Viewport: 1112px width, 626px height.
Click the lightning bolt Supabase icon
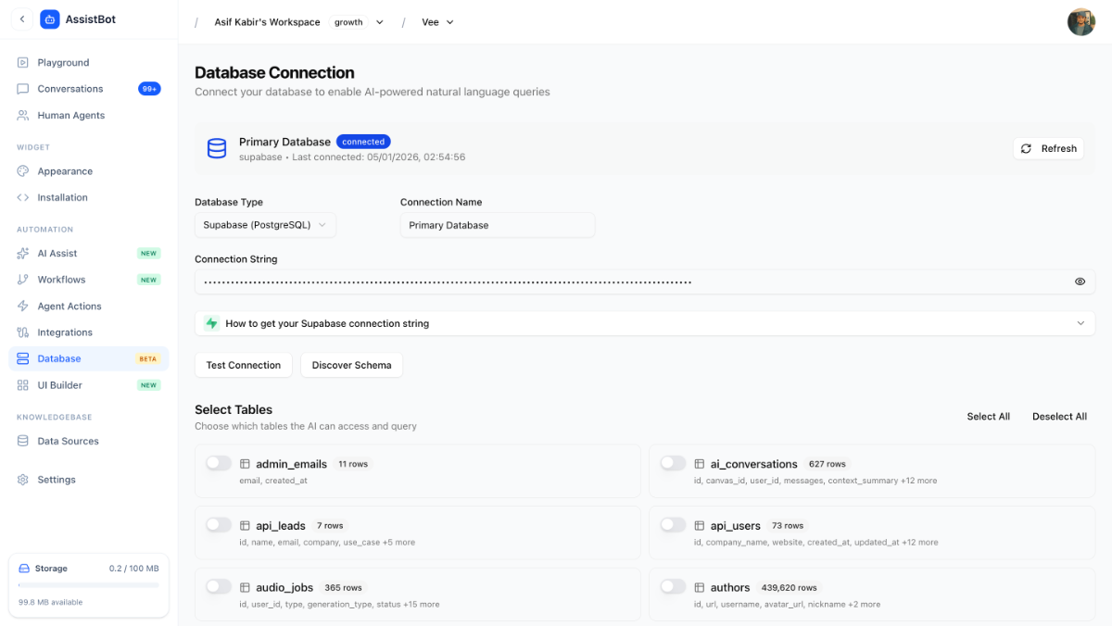click(x=212, y=323)
